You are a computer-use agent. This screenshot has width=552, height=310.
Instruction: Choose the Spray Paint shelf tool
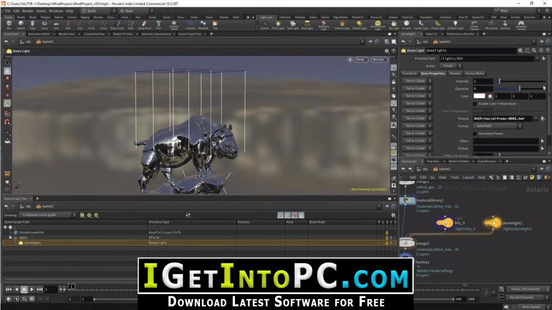click(x=145, y=25)
